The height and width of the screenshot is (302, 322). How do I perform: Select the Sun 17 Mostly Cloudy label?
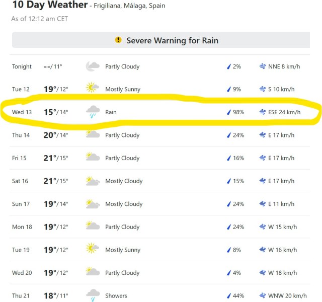click(124, 204)
